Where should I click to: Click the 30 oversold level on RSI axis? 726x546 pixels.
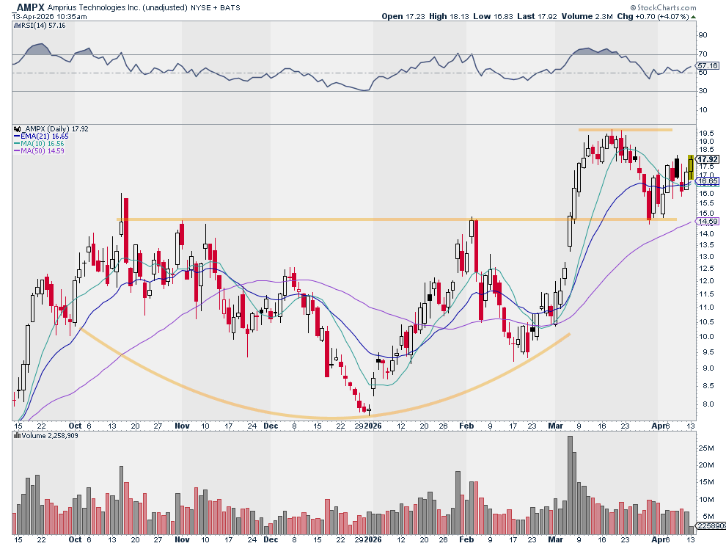(x=703, y=91)
